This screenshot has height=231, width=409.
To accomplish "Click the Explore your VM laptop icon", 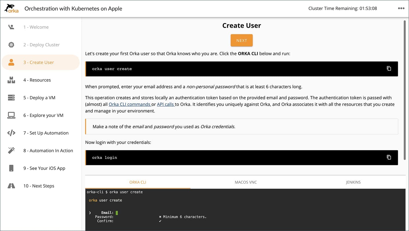I will pos(11,115).
